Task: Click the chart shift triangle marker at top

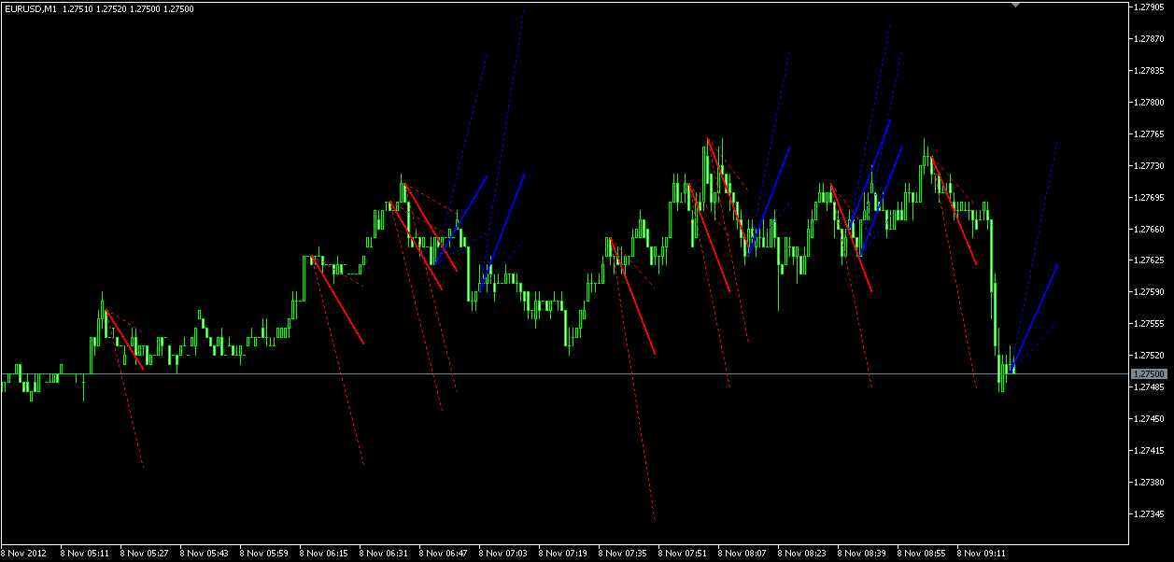Action: [x=1017, y=5]
